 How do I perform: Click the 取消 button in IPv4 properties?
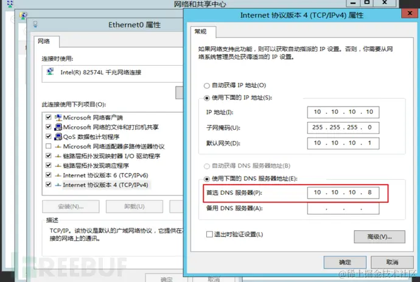392,262
